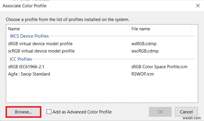This screenshot has width=204, height=121.
Task: Select sRGB Color Space Profile.icm file entry
Action: click(159, 67)
